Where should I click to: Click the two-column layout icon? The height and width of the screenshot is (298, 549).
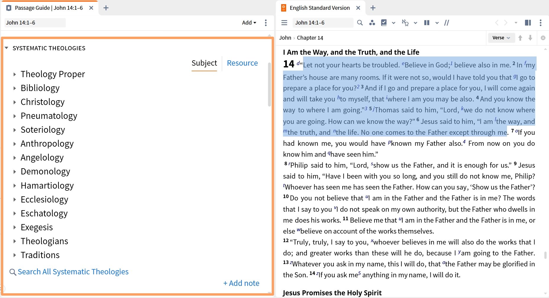coord(427,23)
